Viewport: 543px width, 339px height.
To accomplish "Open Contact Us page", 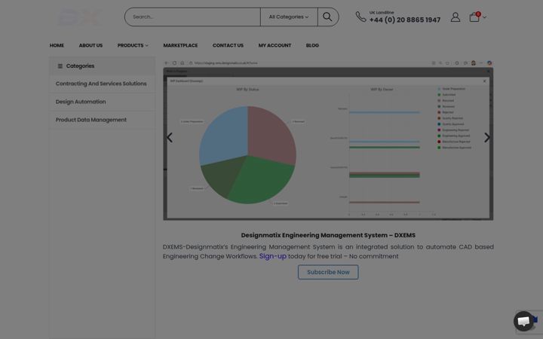I will click(x=228, y=45).
